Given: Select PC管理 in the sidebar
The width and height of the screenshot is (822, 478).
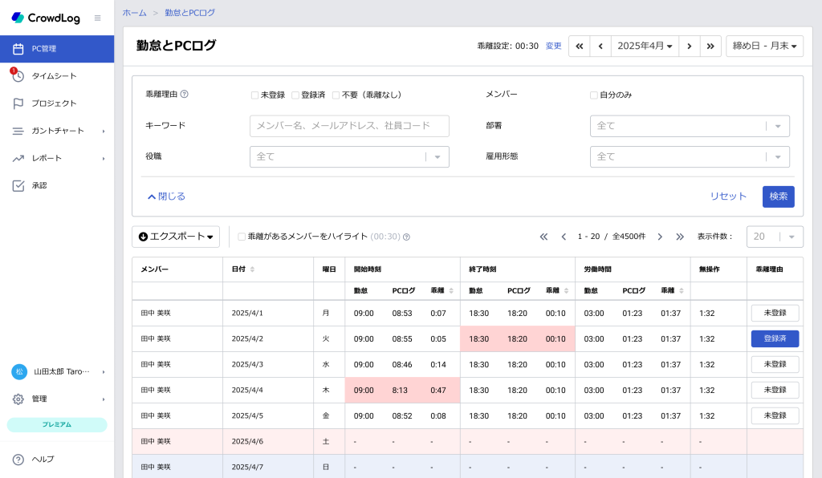Looking at the screenshot, I should (x=57, y=49).
